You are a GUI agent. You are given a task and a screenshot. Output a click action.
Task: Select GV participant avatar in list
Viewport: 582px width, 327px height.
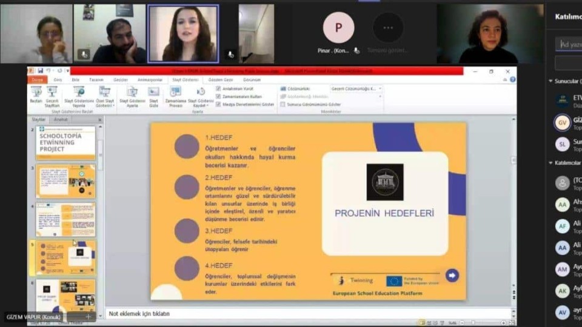pyautogui.click(x=562, y=123)
